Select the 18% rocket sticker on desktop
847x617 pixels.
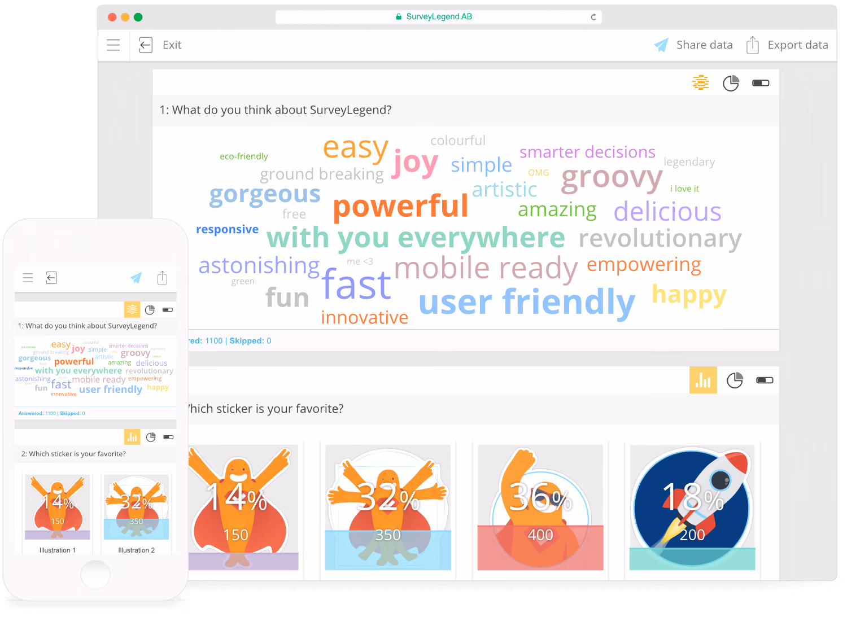[x=692, y=507]
